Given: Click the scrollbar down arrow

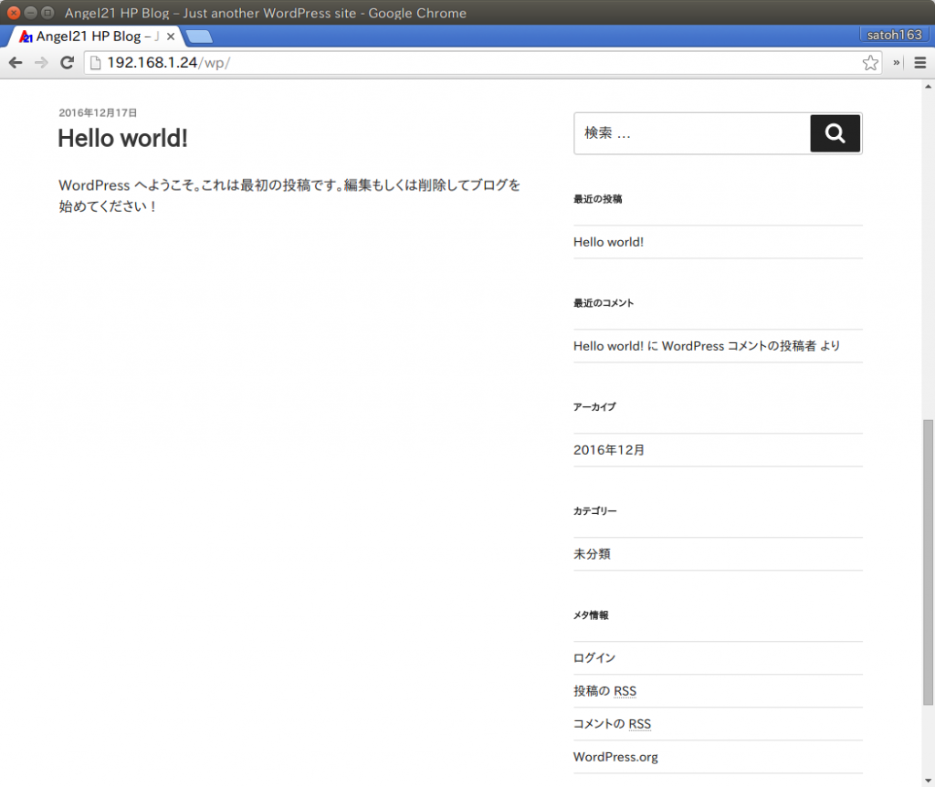Looking at the screenshot, I should [x=928, y=781].
